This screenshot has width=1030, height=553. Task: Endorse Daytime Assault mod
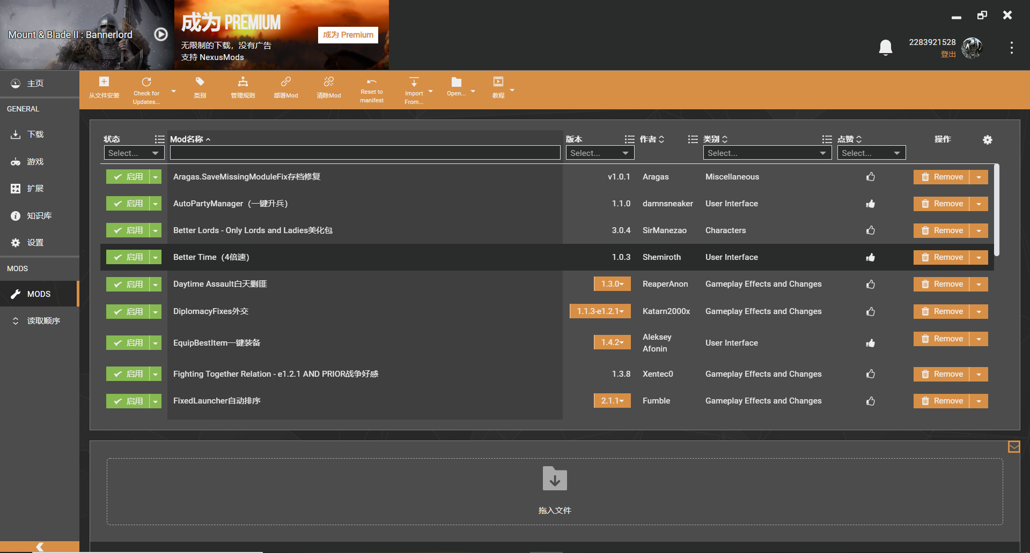point(871,284)
